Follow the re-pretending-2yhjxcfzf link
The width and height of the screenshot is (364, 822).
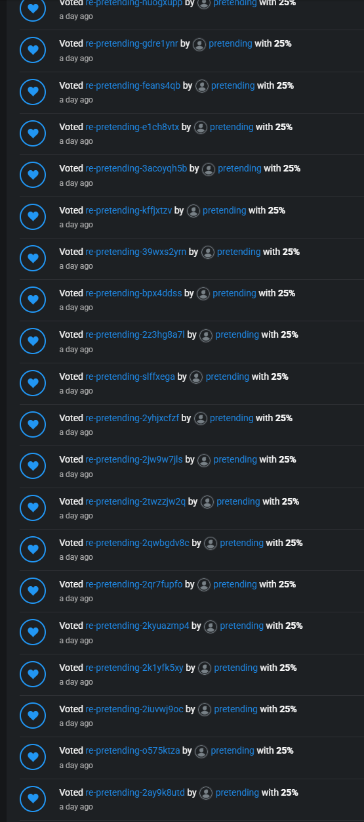[x=132, y=418]
